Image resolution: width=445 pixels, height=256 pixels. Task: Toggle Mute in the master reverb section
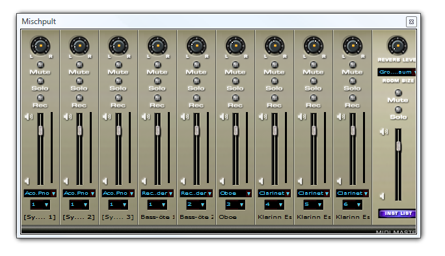[x=398, y=93]
